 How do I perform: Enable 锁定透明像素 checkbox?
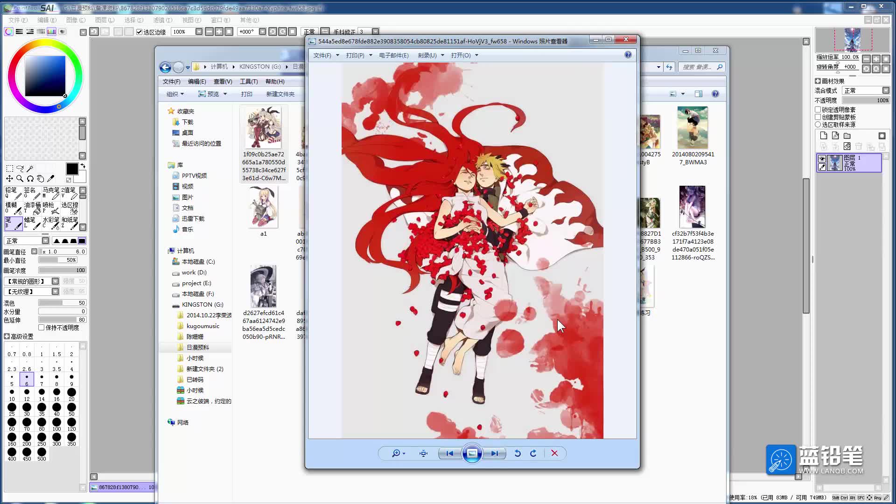pyautogui.click(x=818, y=110)
